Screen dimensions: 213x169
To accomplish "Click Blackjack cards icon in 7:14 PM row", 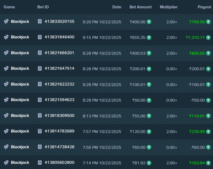I will tap(6, 163).
